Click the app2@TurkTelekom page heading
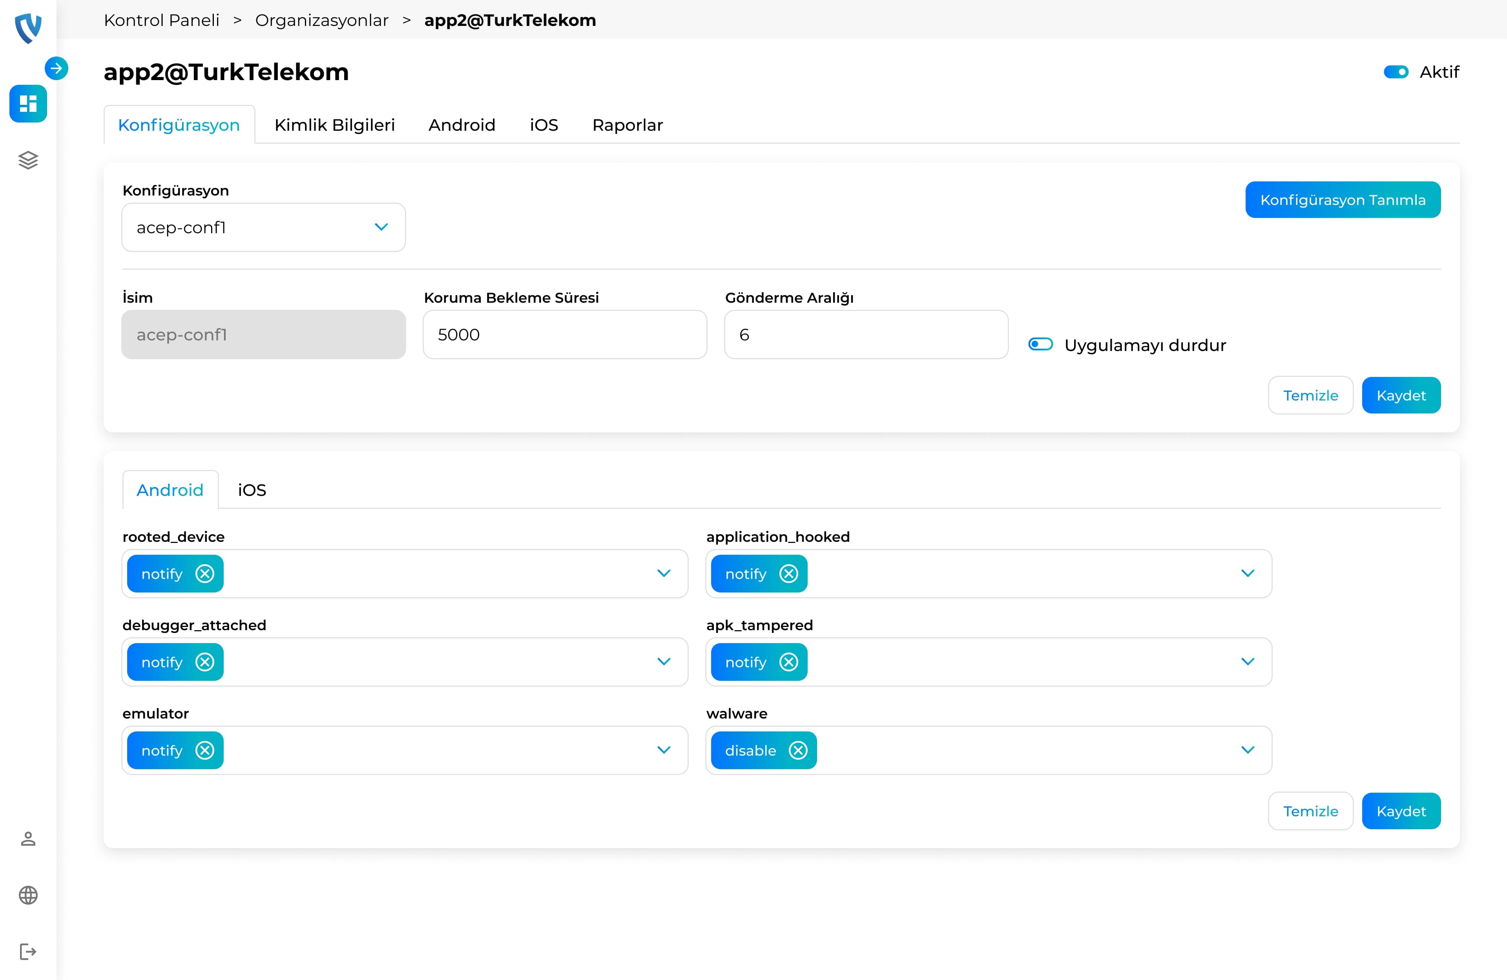The width and height of the screenshot is (1507, 980). (226, 71)
